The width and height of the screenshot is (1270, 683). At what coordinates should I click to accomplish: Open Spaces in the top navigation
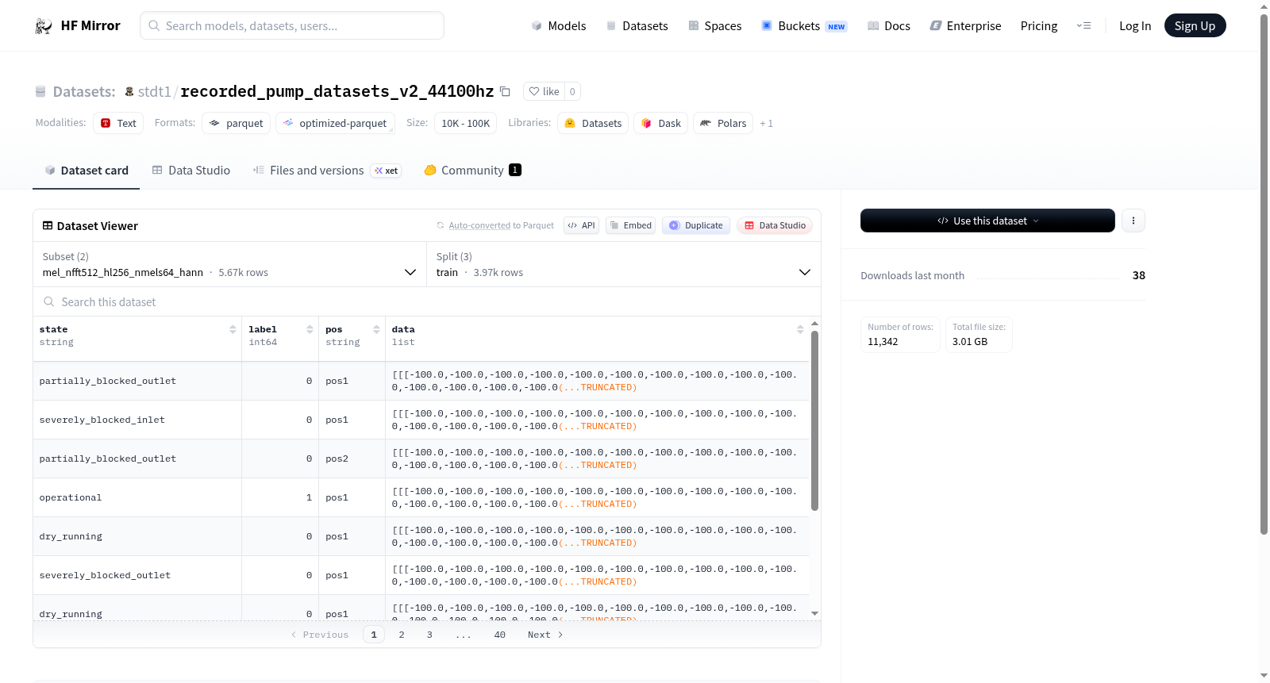(x=715, y=26)
